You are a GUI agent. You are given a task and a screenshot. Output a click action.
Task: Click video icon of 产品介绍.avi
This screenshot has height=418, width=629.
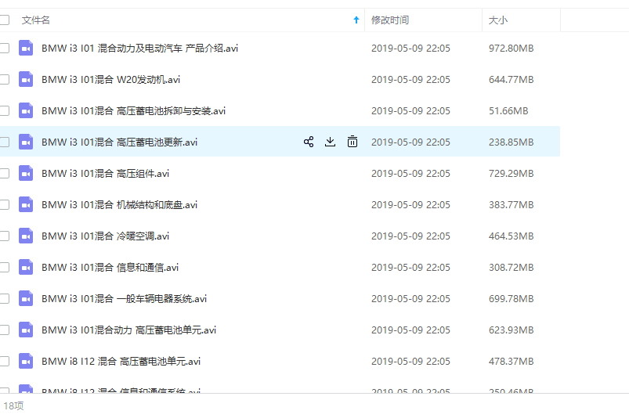(26, 48)
